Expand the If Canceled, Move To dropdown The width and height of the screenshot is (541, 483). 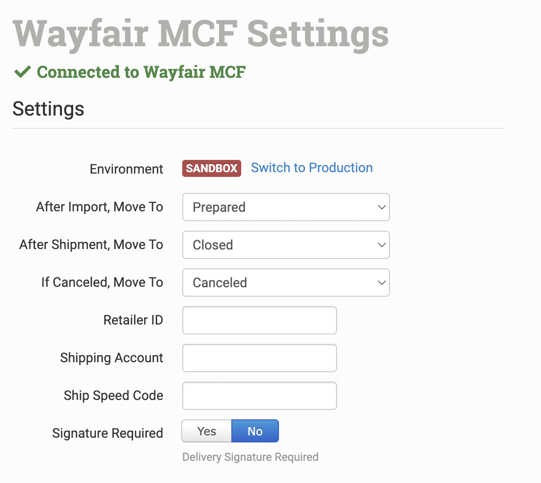point(286,283)
